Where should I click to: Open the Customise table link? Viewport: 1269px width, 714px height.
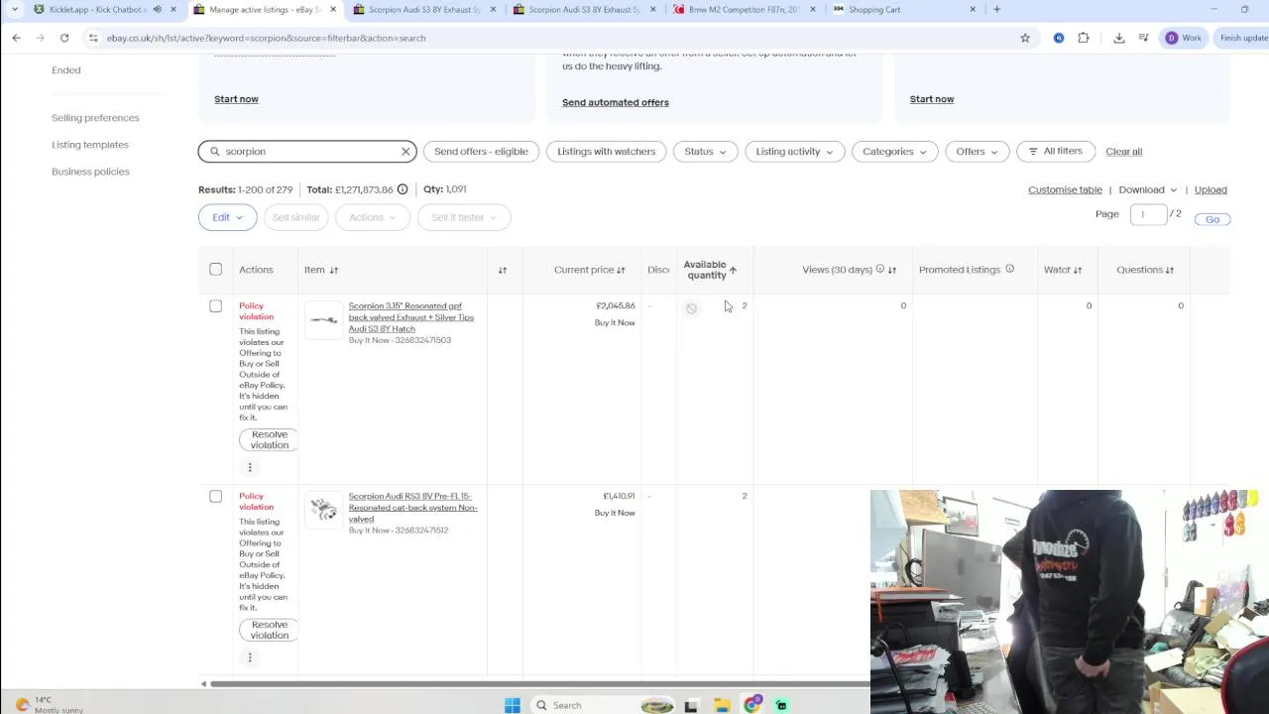click(1065, 189)
